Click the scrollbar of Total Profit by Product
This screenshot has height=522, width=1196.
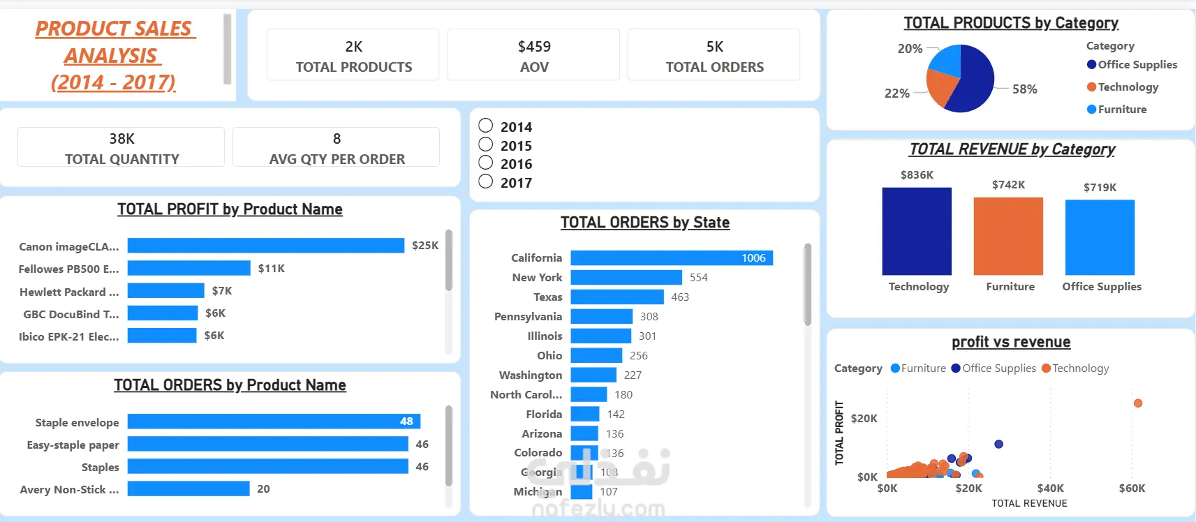click(449, 260)
